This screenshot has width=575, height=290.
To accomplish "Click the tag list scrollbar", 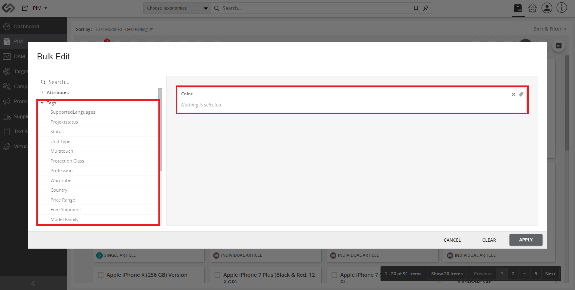I will pos(161,130).
